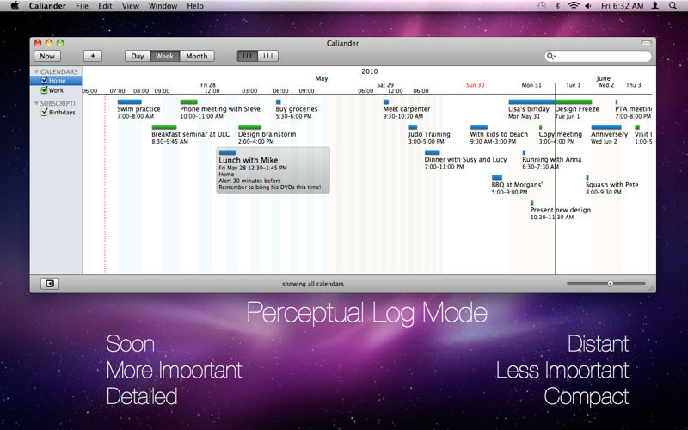Select the Design Freeze event
Screen dimensions: 688x430
(576, 109)
